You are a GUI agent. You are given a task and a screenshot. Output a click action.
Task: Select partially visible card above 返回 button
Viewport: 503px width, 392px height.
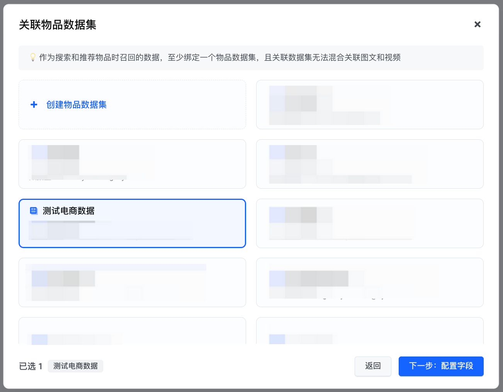coord(370,331)
